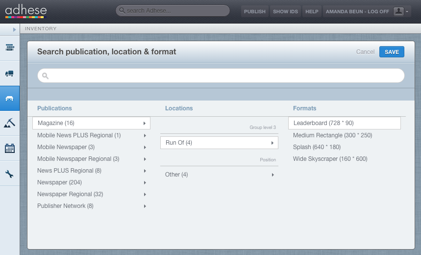The height and width of the screenshot is (255, 421).
Task: Open the user account dropdown arrow
Action: (407, 11)
